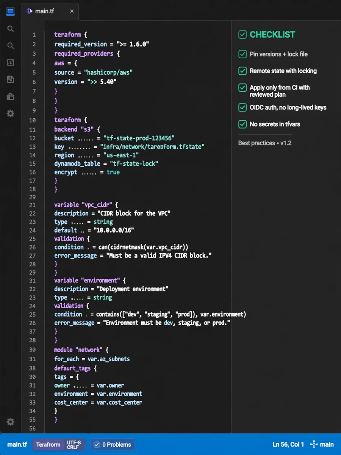Click the 'UTF-8 CRLF' encoding indicator

74,444
